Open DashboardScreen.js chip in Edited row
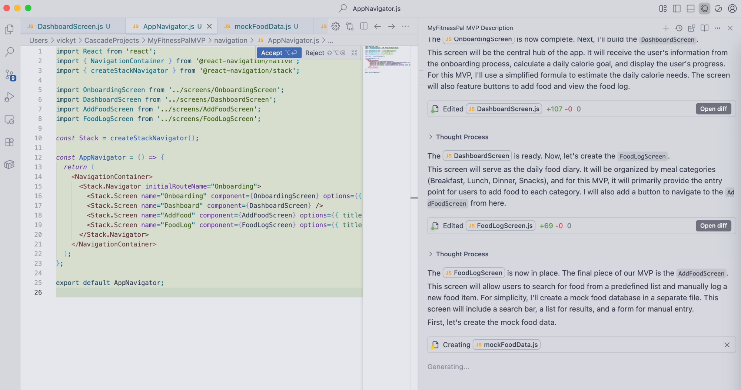 [504, 109]
